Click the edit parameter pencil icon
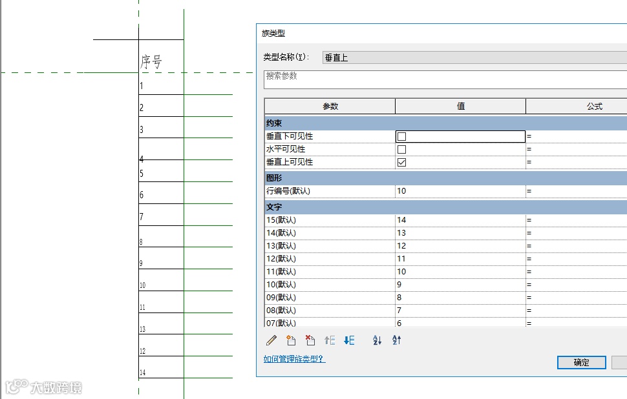627x399 pixels. pos(271,340)
